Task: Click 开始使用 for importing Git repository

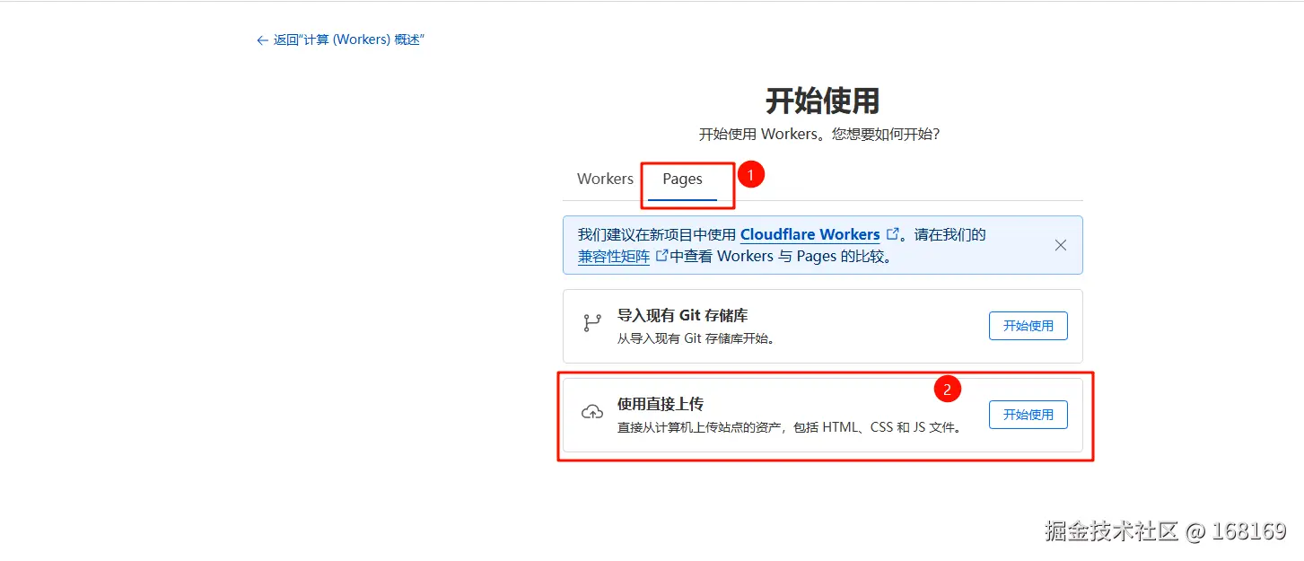Action: coord(1028,326)
